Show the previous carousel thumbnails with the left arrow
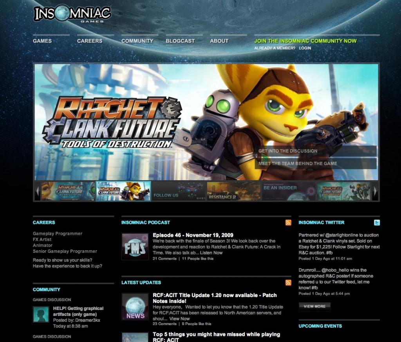Screen dimensions: 401x342 38,191
